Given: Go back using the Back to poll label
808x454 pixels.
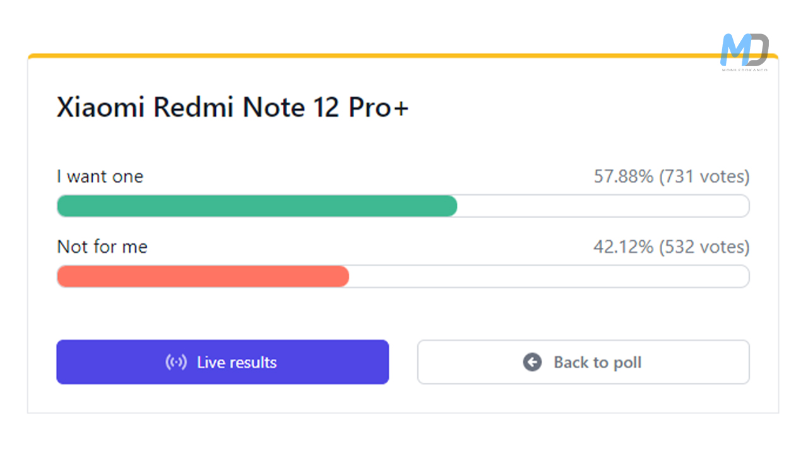Looking at the screenshot, I should pyautogui.click(x=597, y=363).
